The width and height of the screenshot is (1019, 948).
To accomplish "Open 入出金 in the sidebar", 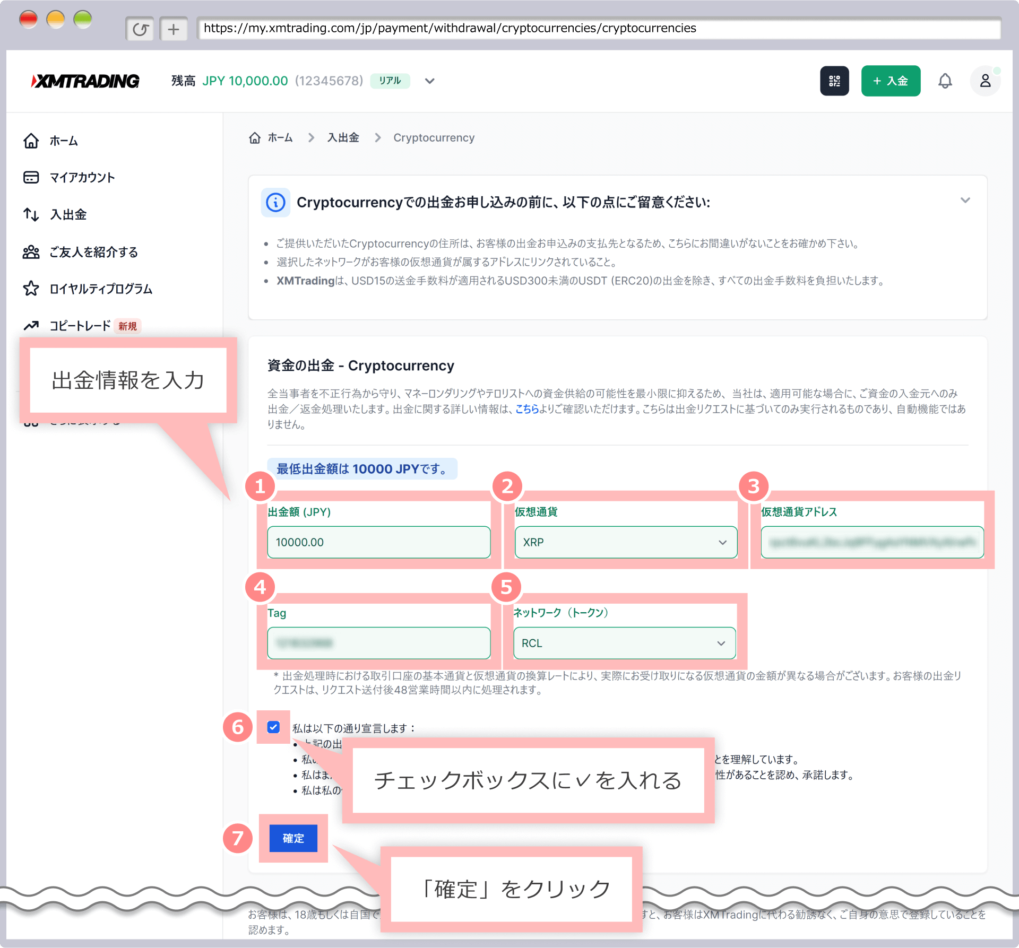I will click(68, 214).
